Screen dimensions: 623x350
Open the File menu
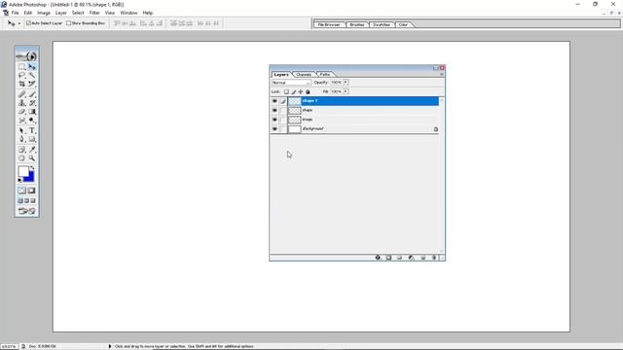(x=16, y=13)
